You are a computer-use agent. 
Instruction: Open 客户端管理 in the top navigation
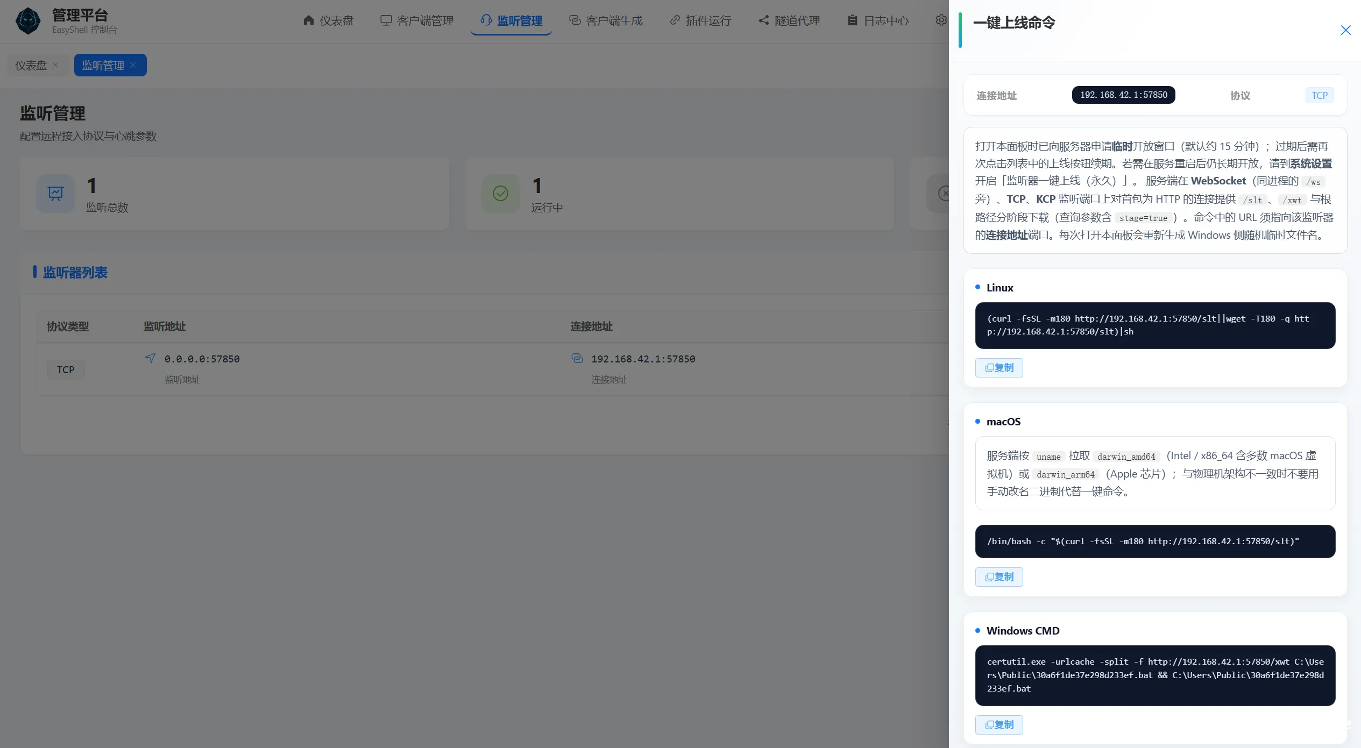[417, 20]
